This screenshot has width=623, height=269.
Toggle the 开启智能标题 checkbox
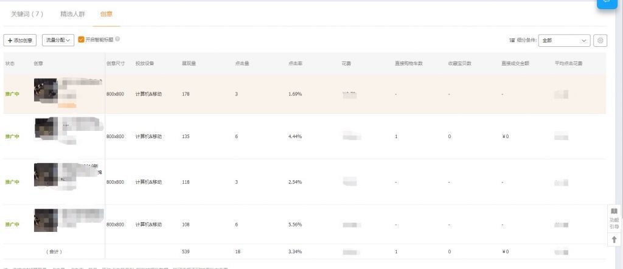coord(81,40)
